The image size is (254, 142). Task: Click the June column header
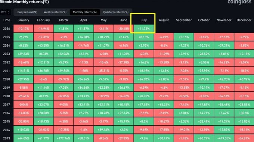(x=124, y=20)
